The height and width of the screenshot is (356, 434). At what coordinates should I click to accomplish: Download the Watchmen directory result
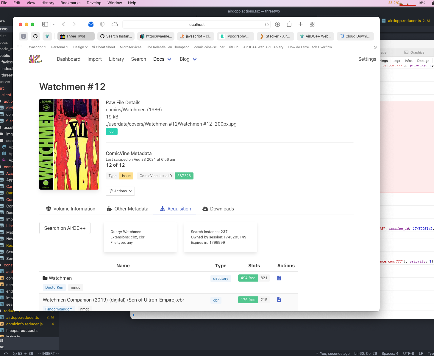pos(279,278)
